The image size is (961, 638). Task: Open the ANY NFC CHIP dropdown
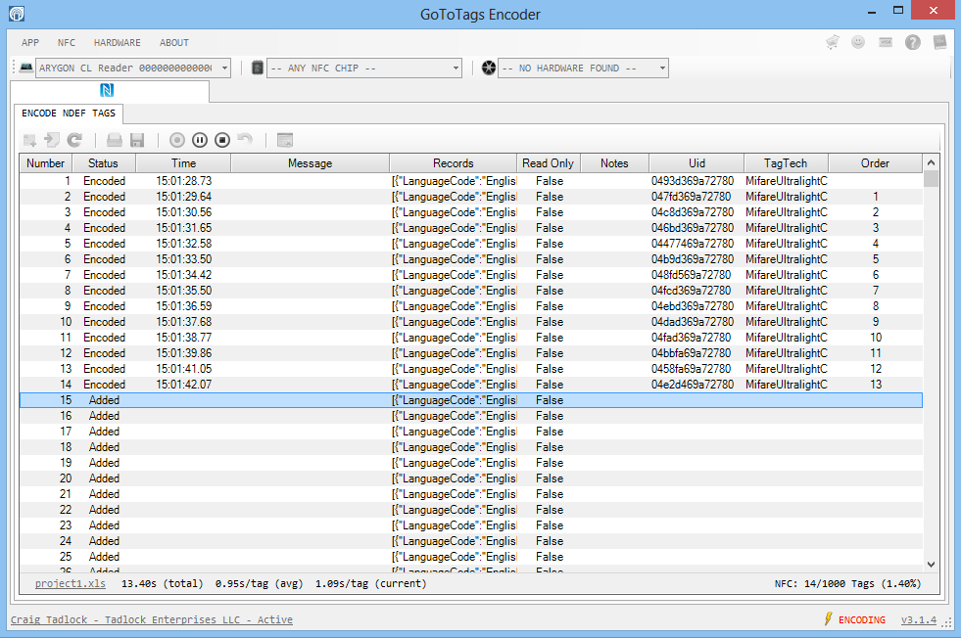[x=364, y=68]
